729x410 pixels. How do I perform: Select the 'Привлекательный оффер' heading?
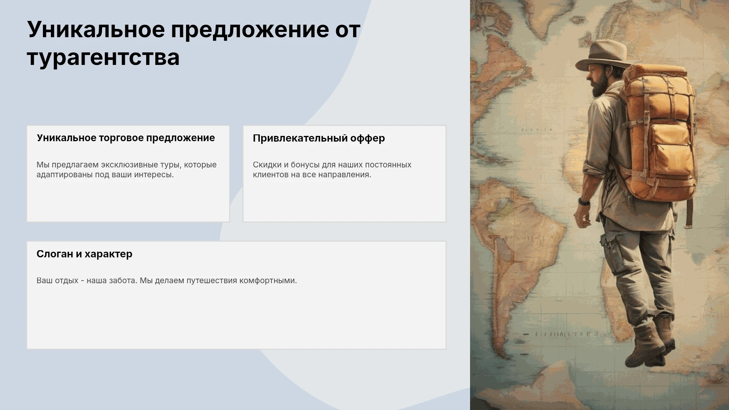point(319,138)
